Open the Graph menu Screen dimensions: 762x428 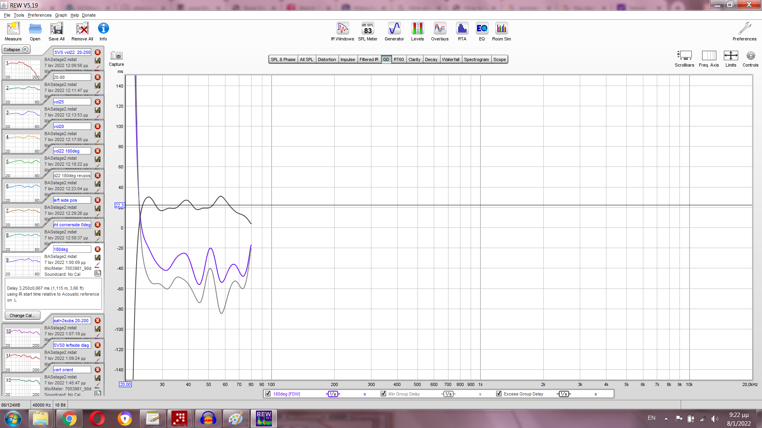point(61,15)
